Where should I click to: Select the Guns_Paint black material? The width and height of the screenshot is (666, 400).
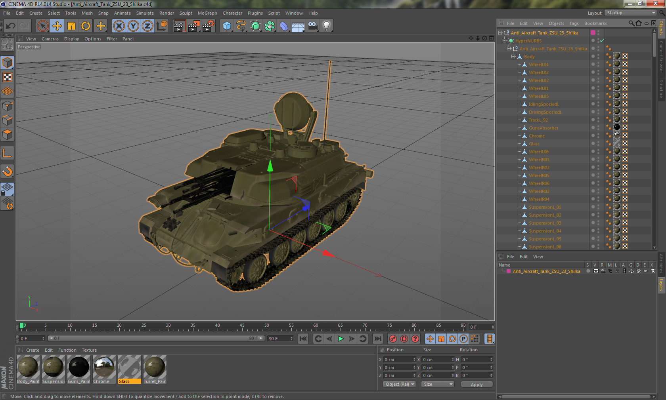pyautogui.click(x=79, y=370)
